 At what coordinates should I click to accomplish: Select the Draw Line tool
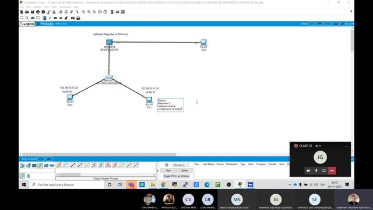50,18
